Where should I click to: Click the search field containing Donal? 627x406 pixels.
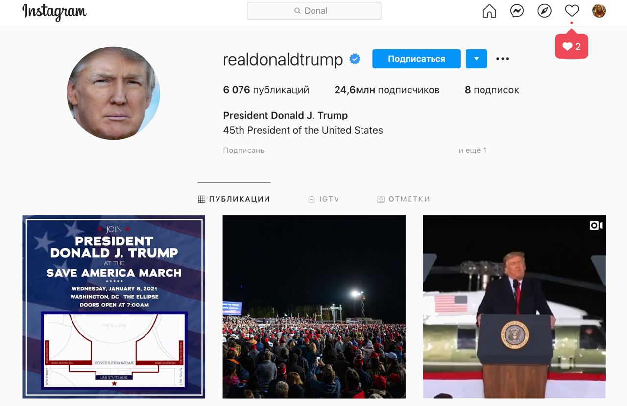click(314, 11)
